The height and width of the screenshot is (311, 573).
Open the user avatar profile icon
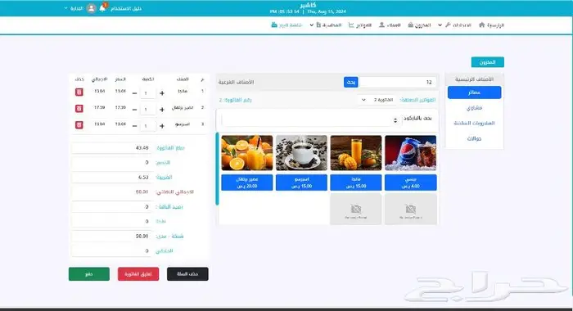click(92, 8)
